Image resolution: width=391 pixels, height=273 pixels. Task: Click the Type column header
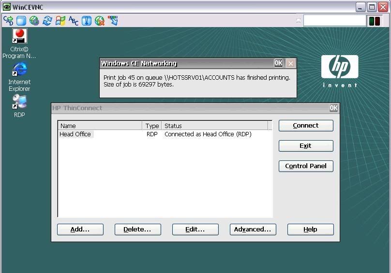click(x=152, y=126)
